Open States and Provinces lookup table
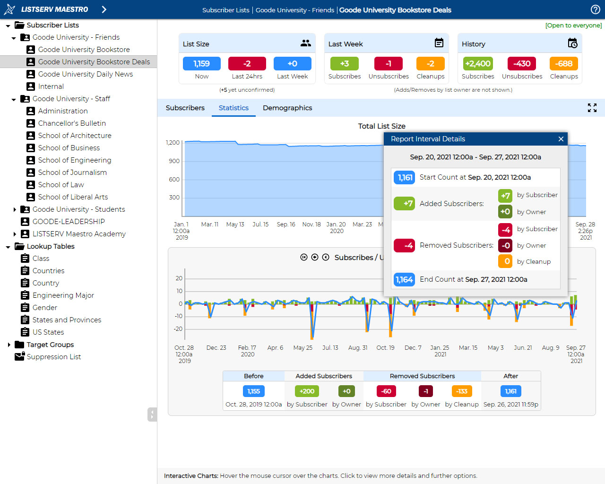The width and height of the screenshot is (605, 484). [67, 320]
